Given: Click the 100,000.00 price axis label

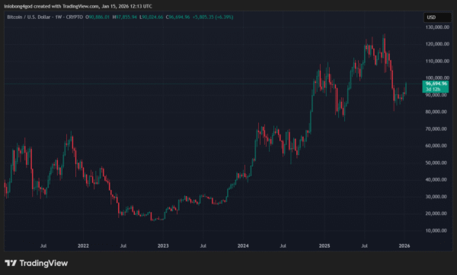Looking at the screenshot, I should [x=437, y=77].
